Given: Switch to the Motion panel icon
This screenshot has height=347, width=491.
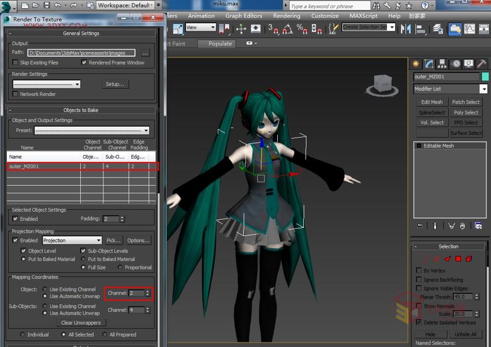Looking at the screenshot, I should click(x=455, y=64).
